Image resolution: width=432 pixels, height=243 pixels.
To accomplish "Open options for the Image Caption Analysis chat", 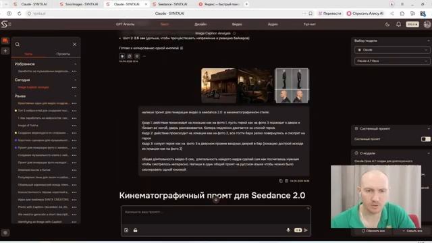I will 74,88.
